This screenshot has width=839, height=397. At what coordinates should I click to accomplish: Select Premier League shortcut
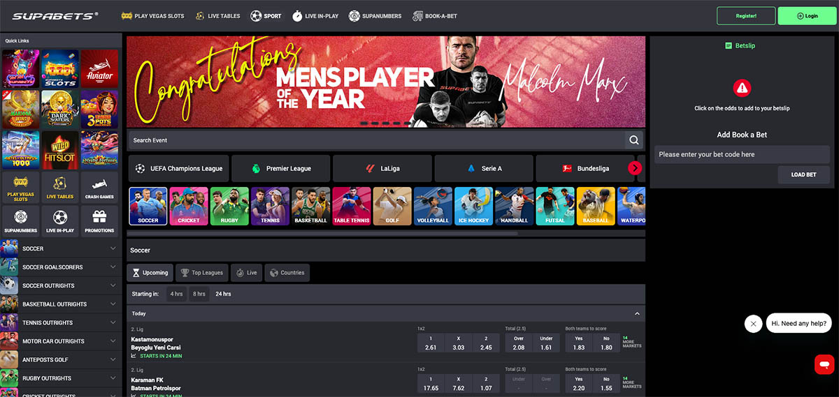(280, 168)
